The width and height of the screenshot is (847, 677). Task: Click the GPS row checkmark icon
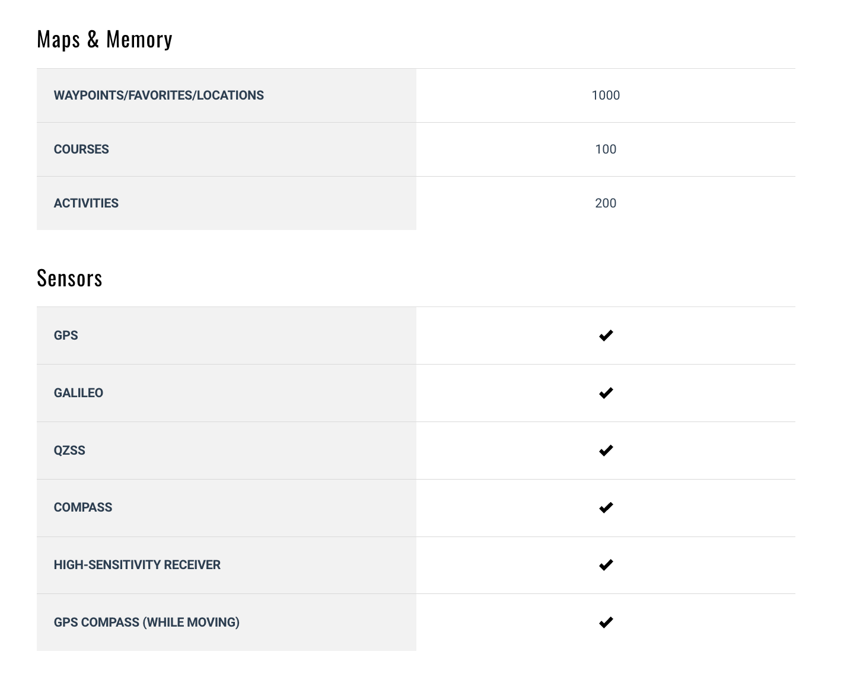[x=606, y=336]
